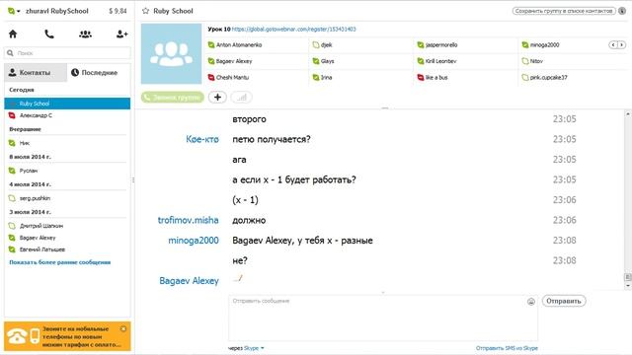632x355 pixels.
Task: Select participant Bagaev Alexey in group header
Action: pos(230,61)
